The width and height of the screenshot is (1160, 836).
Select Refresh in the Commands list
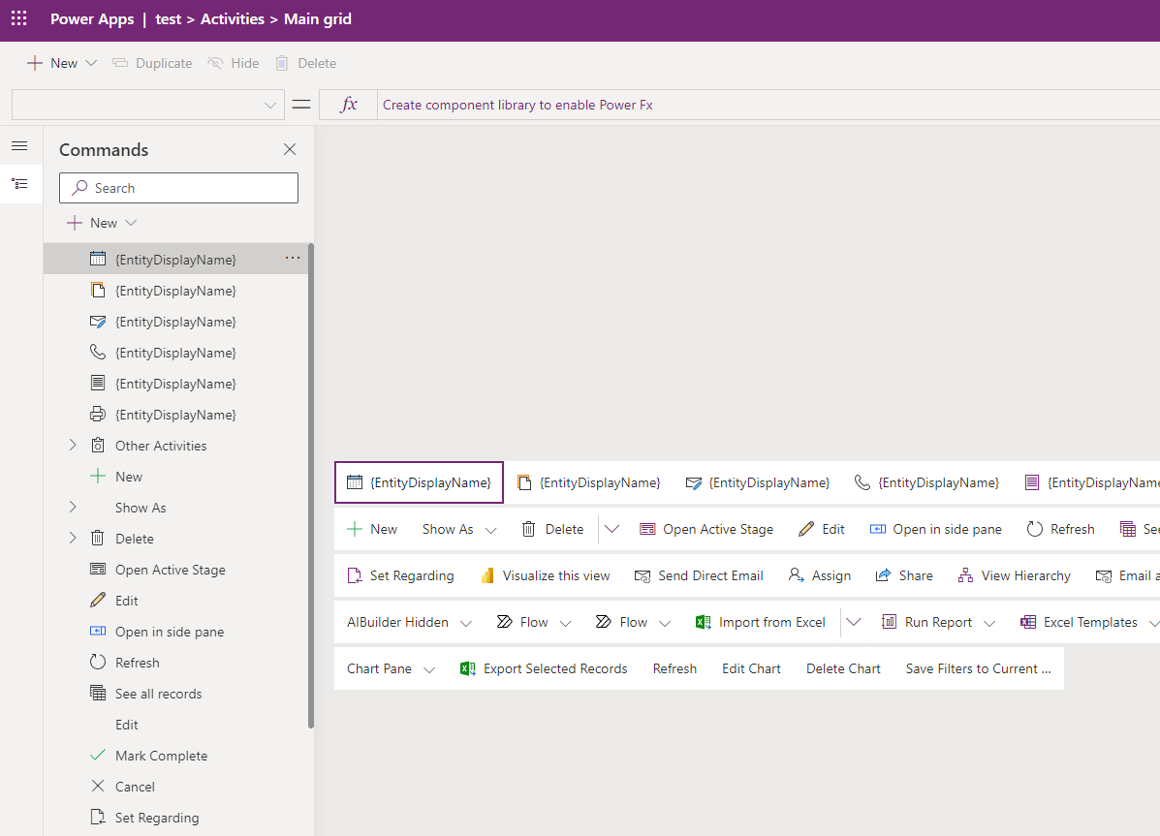(x=176, y=663)
